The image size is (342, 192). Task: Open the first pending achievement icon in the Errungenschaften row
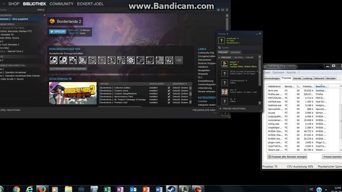[53, 60]
